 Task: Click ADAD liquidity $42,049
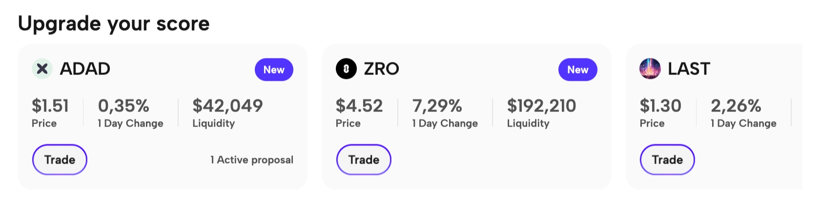227,106
